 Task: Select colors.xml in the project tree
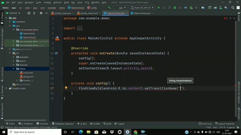click(28, 73)
